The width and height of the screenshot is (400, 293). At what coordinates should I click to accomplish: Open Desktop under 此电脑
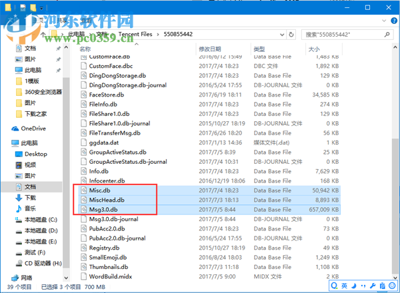[x=36, y=154]
